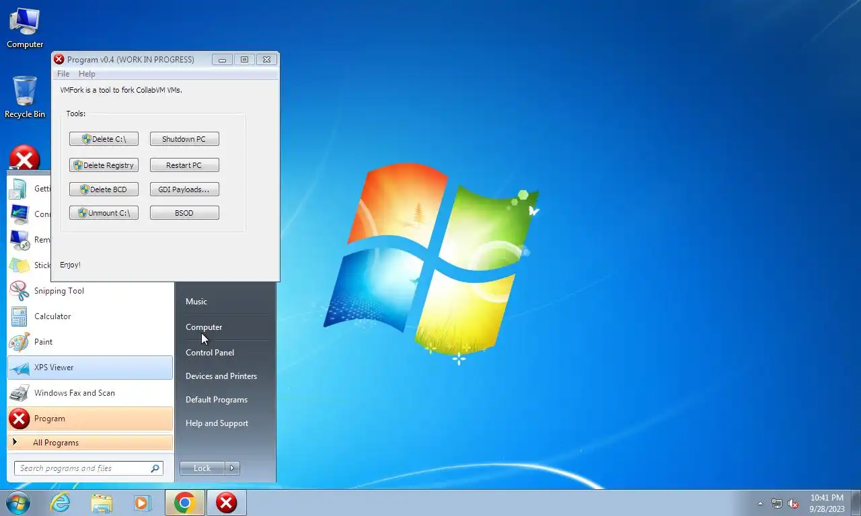Click the Shutdown PC button
Screen dimensions: 861x516
(184, 139)
